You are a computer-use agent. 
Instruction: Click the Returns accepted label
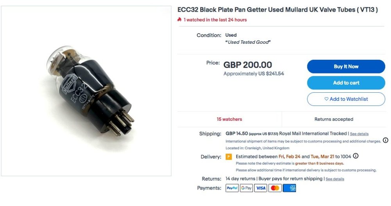(x=334, y=119)
